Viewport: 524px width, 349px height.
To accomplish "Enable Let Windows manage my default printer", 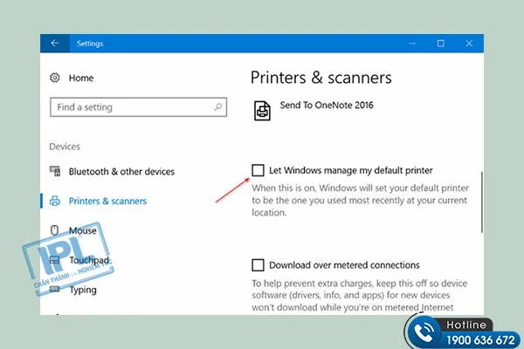I will [x=258, y=170].
